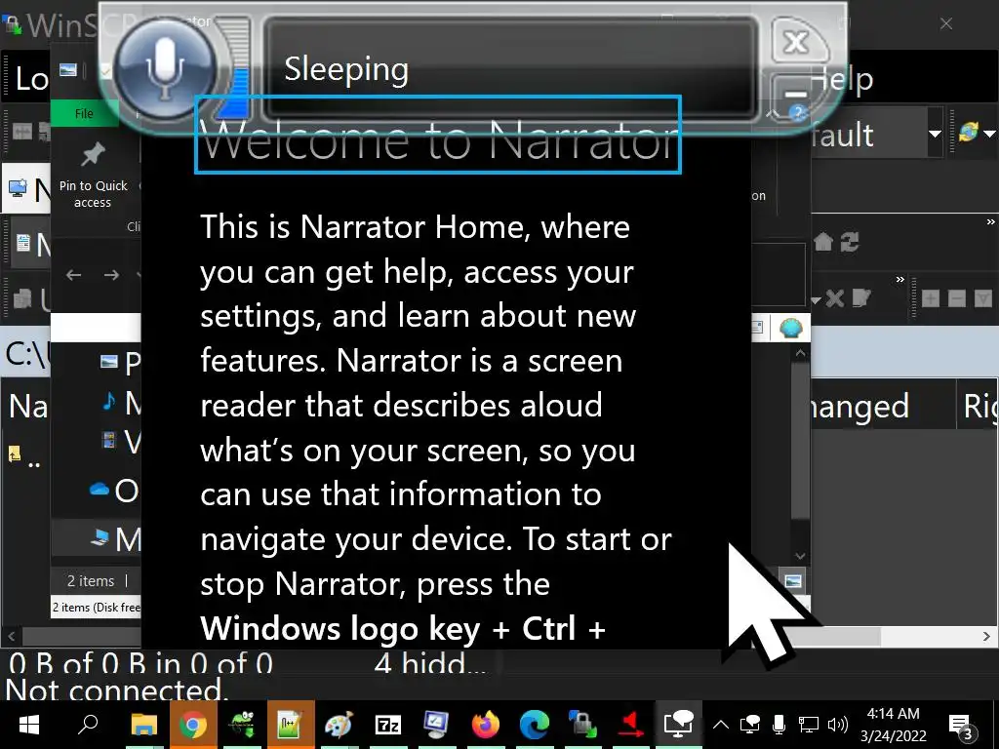Click the WinSCP select files plus icon
The image size is (999, 749).
coord(930,298)
